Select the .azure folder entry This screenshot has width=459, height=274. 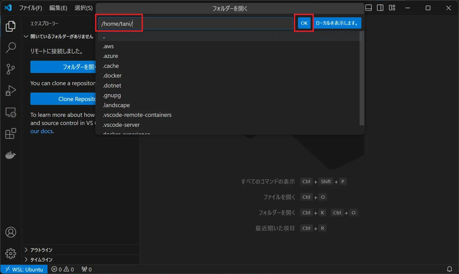pyautogui.click(x=229, y=56)
